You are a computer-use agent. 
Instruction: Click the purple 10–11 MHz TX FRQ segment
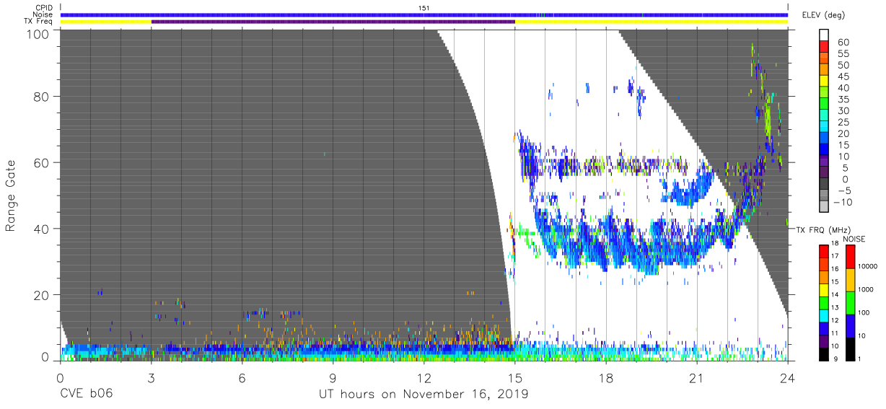[824, 340]
